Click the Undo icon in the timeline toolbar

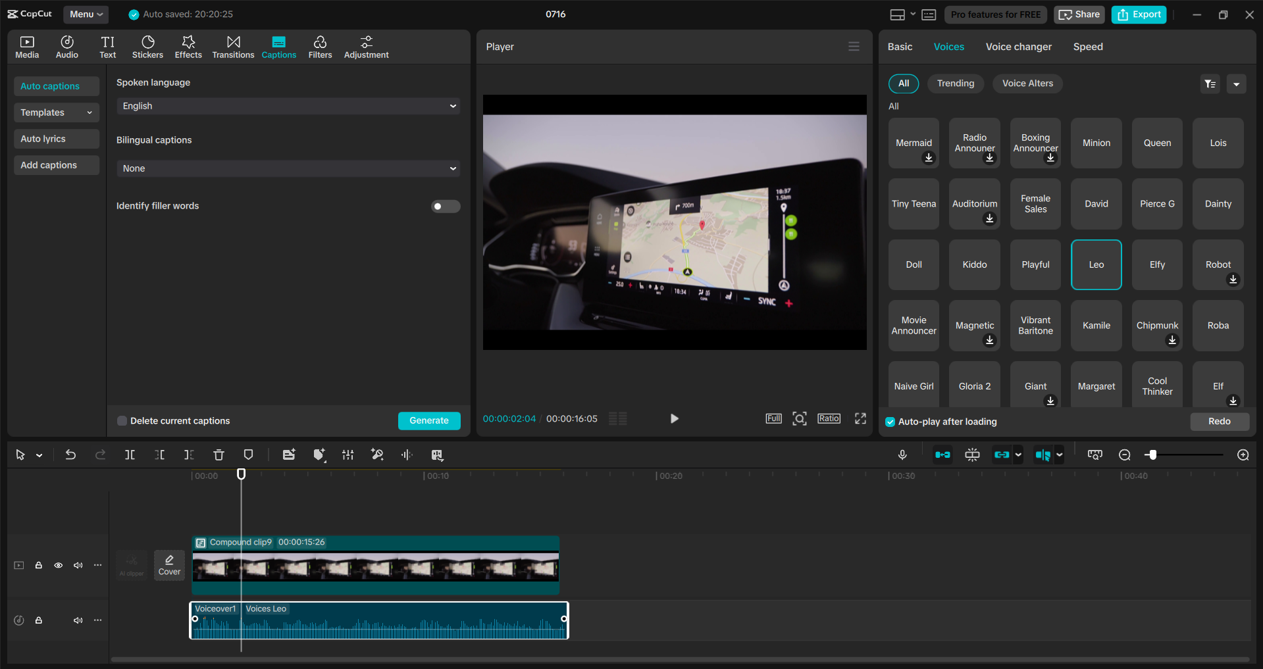70,455
